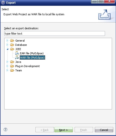Open help via the question mark icon
The image size is (116, 136).
[x=5, y=129]
